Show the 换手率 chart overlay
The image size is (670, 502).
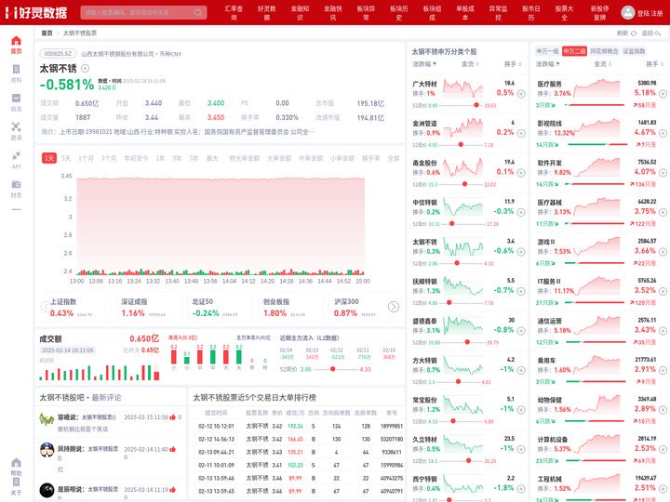point(371,158)
